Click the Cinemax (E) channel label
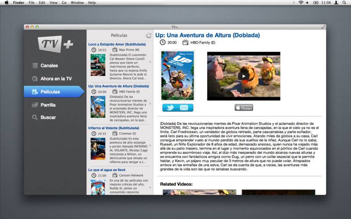Screen dimensions: 351x219 [x=128, y=134]
